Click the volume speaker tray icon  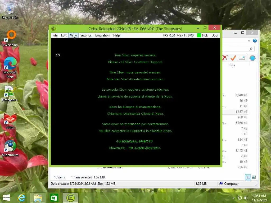pyautogui.click(x=246, y=198)
